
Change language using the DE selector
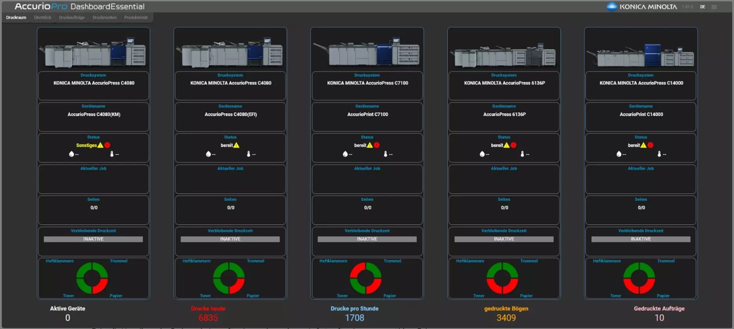(702, 7)
